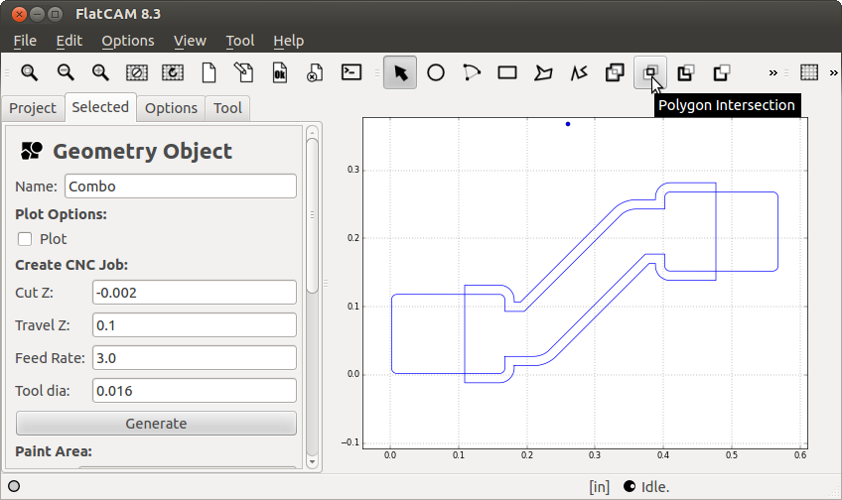842x500 pixels.
Task: Enable the Plot checkbox
Action: (x=25, y=239)
